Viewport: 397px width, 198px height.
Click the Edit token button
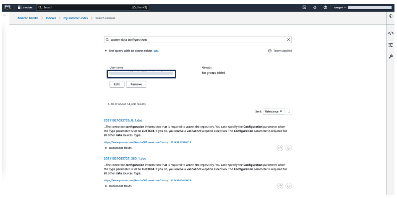(x=117, y=84)
